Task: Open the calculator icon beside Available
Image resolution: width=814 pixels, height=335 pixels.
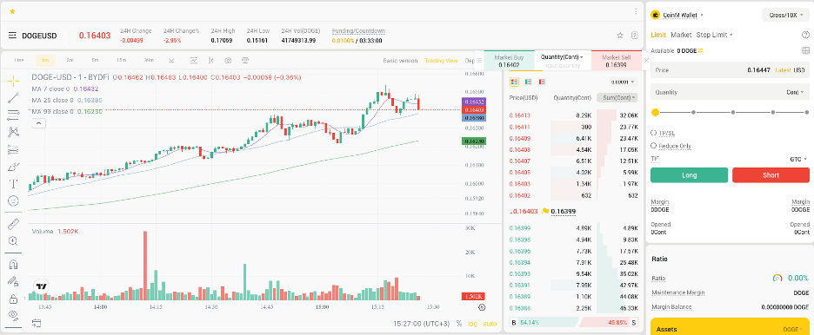Action: [805, 50]
